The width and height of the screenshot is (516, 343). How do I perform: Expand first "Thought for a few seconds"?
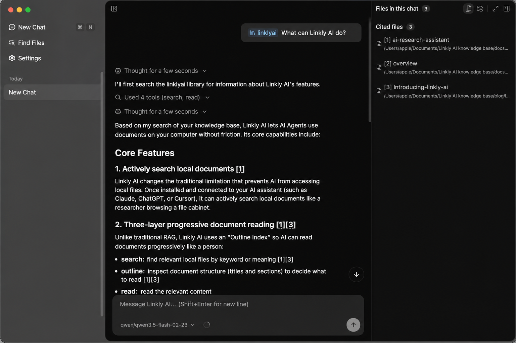coord(161,71)
